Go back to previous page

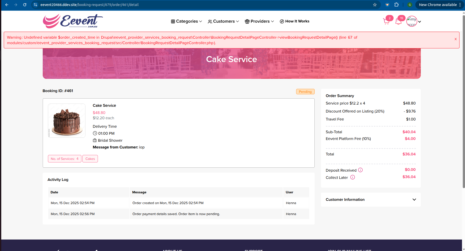point(7,5)
